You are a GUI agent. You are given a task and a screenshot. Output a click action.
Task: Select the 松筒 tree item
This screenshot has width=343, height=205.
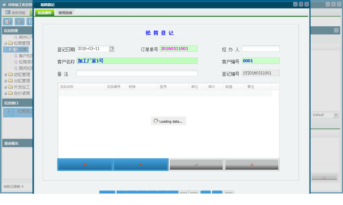(23, 49)
